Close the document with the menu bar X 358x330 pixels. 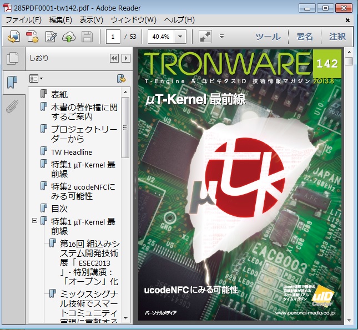point(347,21)
